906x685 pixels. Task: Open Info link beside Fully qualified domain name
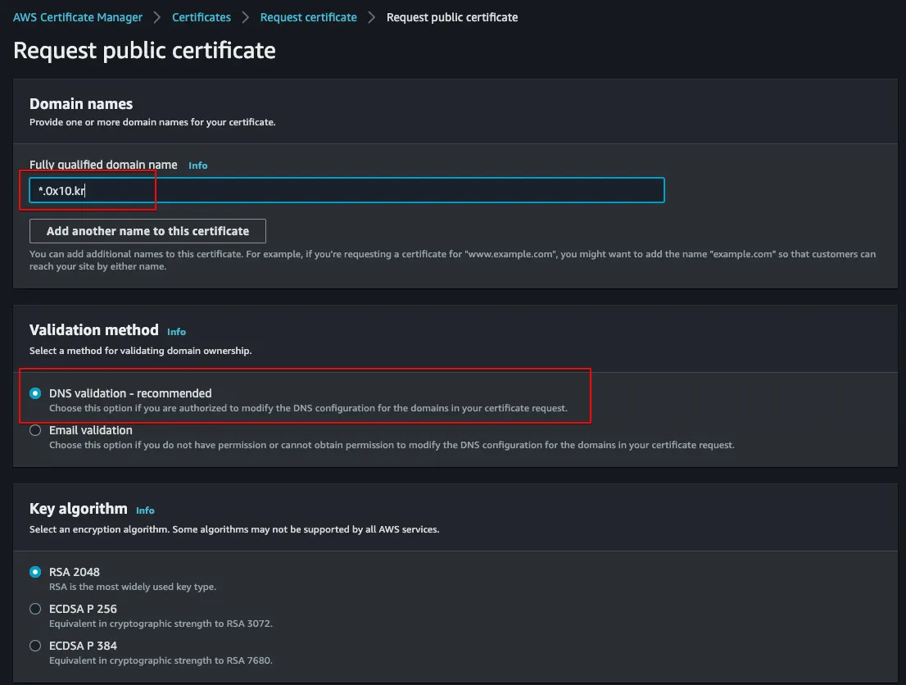point(197,166)
